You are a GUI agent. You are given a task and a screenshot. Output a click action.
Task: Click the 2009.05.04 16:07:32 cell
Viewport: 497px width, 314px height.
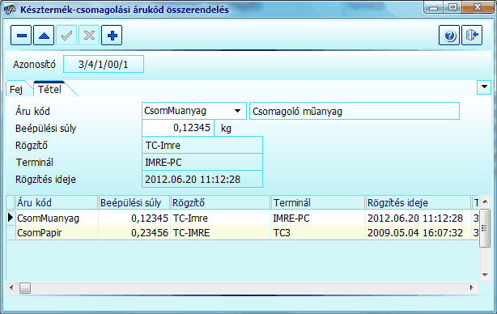[x=418, y=233]
